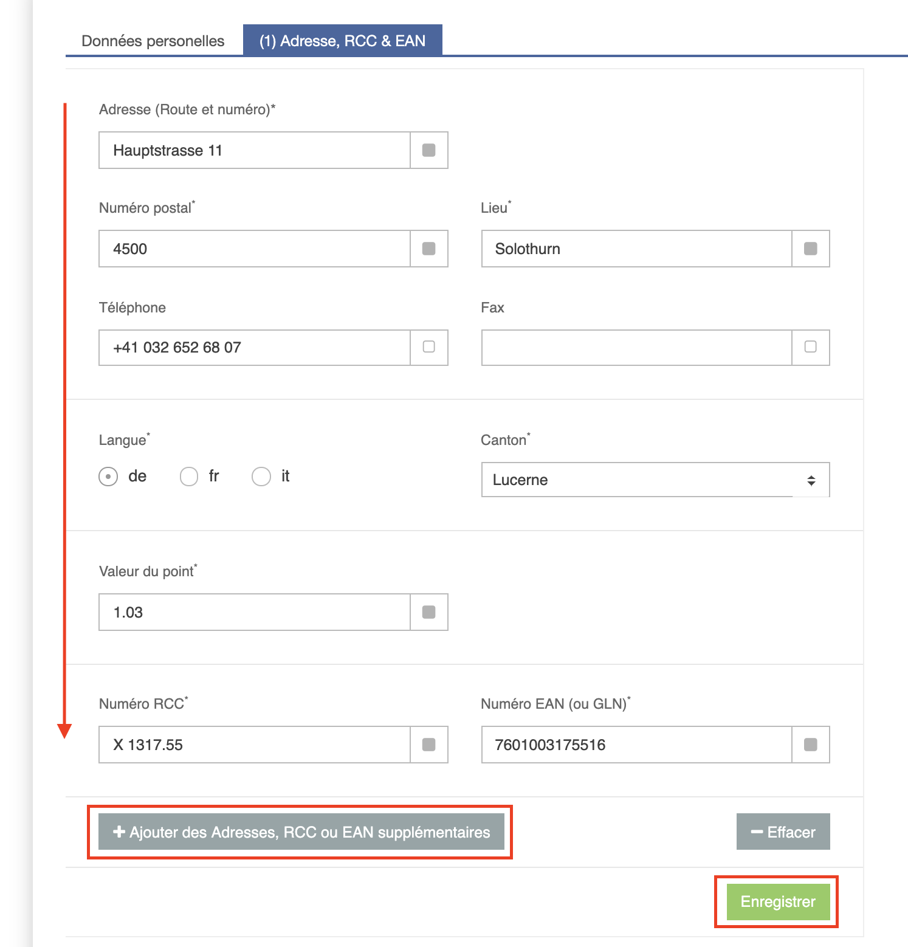908x947 pixels.
Task: Select the 'fr' language radio button
Action: point(189,477)
